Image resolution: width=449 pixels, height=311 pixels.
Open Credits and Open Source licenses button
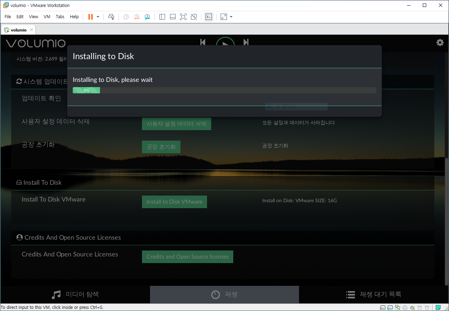click(x=187, y=257)
